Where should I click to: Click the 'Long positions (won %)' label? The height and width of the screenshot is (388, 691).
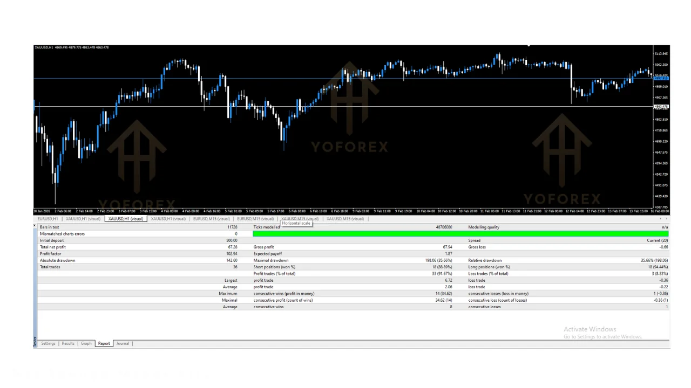pos(489,267)
